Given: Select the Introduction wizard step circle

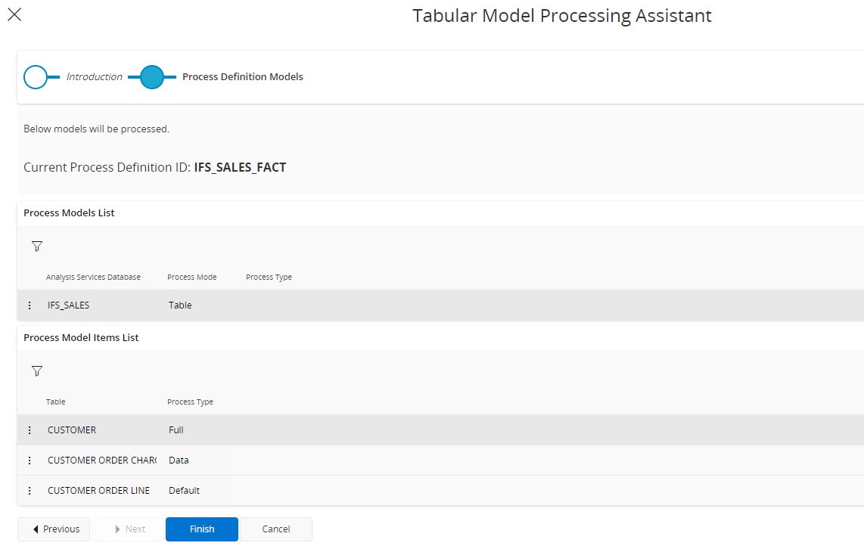Looking at the screenshot, I should [x=36, y=76].
